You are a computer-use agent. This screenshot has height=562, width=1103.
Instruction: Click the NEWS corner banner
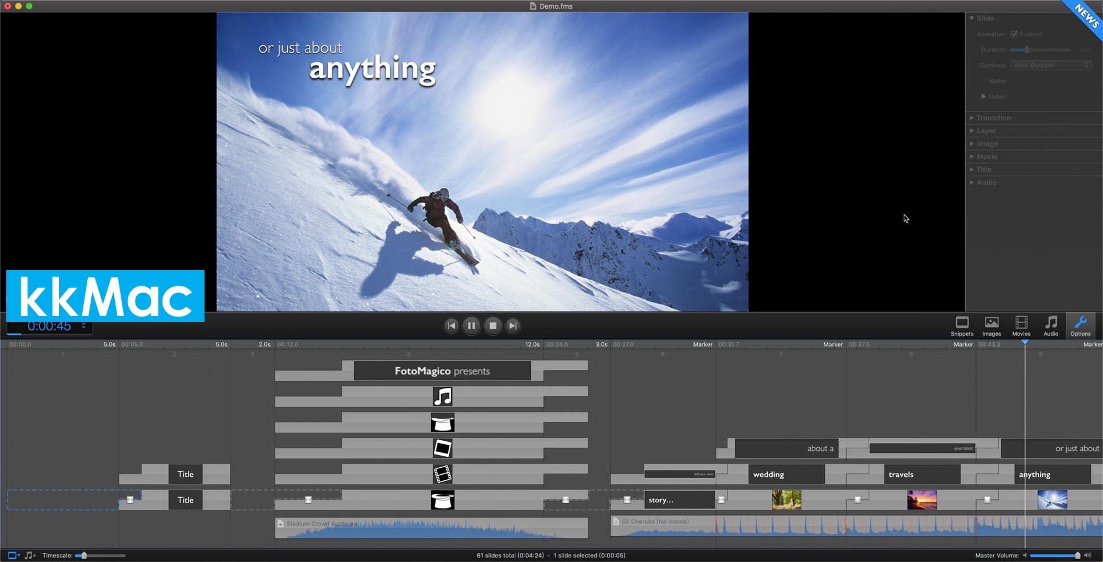(1086, 16)
